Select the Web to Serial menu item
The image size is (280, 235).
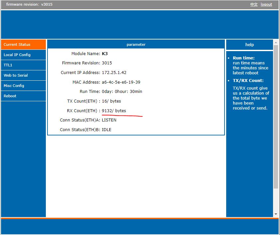coord(23,75)
